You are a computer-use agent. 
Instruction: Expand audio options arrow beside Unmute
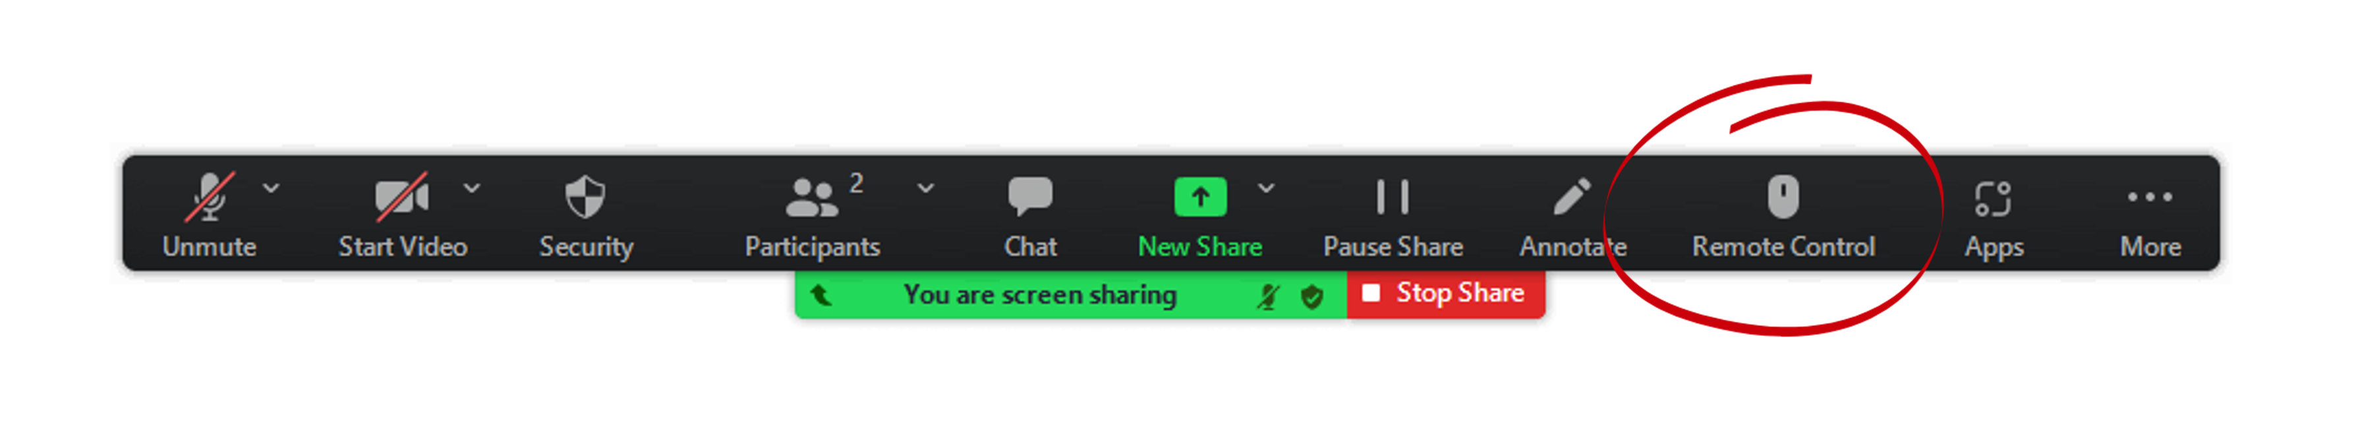(271, 188)
